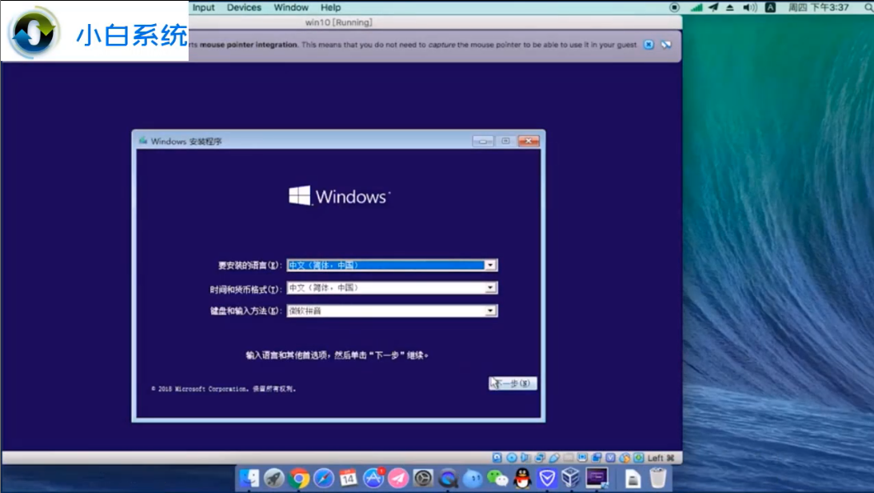Dismiss the mouse pointer integration notification
The height and width of the screenshot is (493, 874).
coord(649,45)
